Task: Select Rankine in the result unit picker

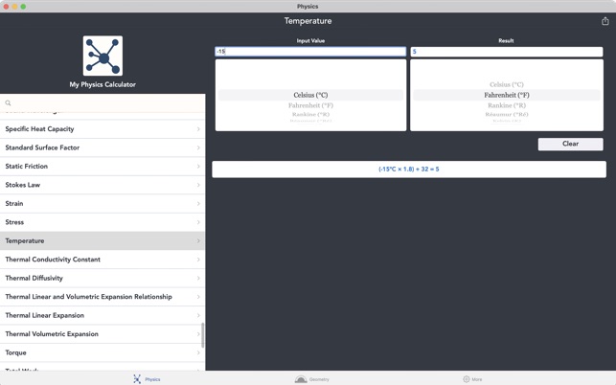Action: click(507, 105)
